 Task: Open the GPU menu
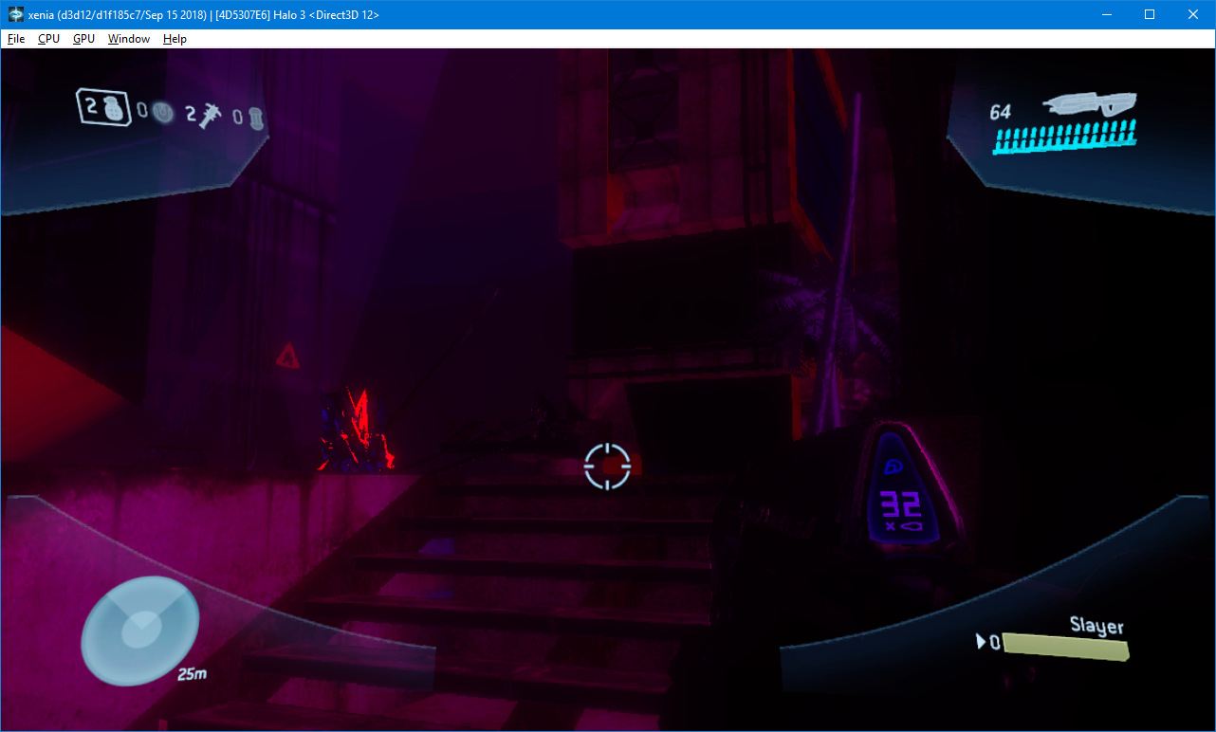pos(83,39)
